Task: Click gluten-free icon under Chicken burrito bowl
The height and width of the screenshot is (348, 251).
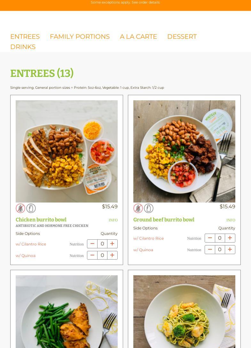Action: pyautogui.click(x=20, y=208)
